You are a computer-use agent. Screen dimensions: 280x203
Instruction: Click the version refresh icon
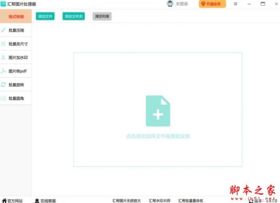click(x=251, y=201)
